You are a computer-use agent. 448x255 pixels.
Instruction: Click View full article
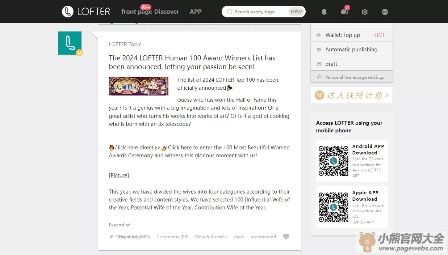211,237
